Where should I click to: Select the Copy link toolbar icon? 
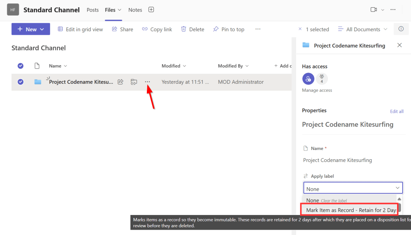tap(144, 29)
